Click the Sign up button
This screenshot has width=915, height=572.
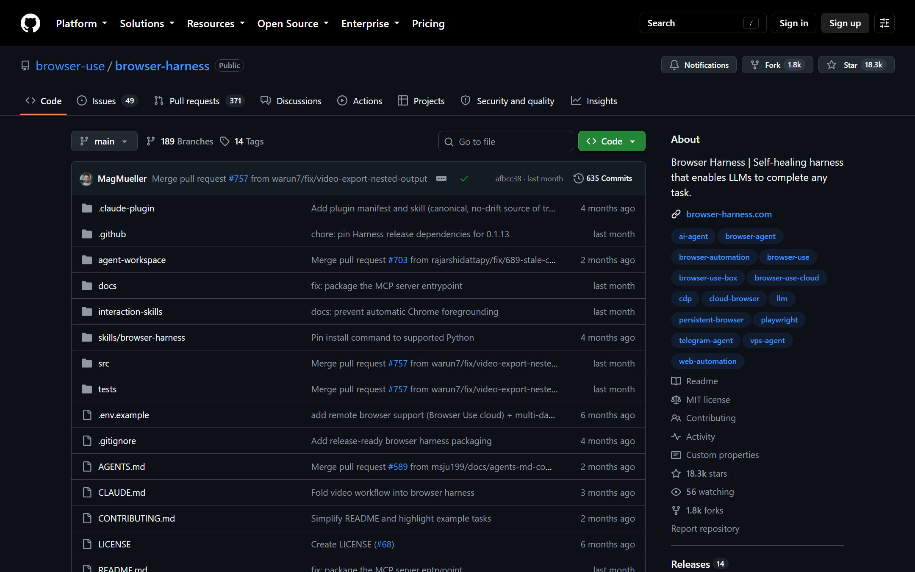[845, 23]
